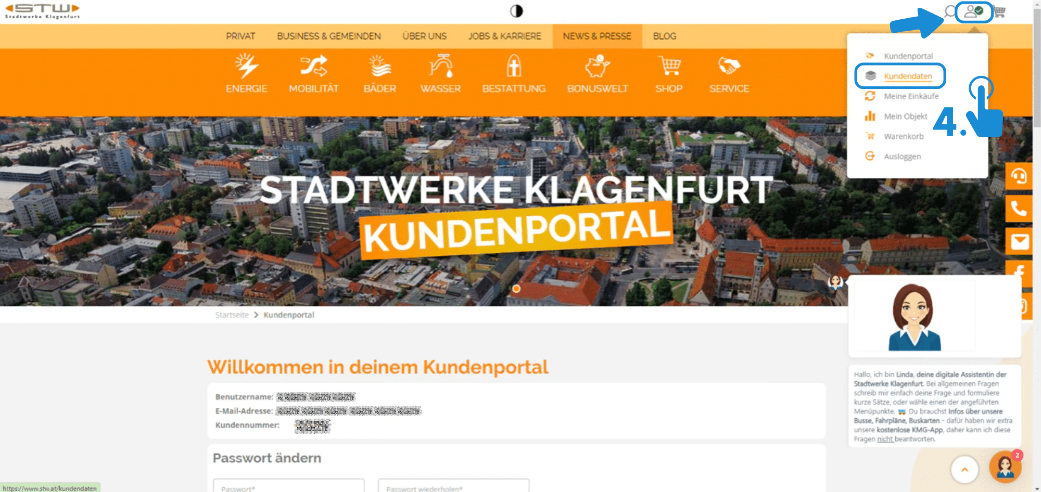Choose Kundendaten in the account dropdown
1041x492 pixels.
908,76
